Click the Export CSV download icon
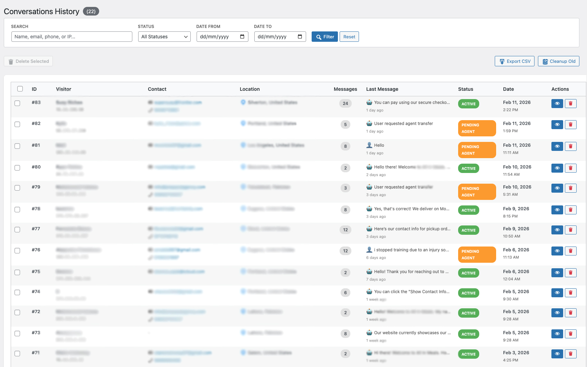 pyautogui.click(x=502, y=61)
